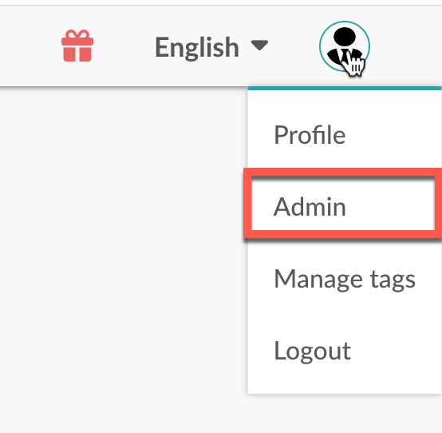Sign out using the Logout option
This screenshot has height=433, width=442.
pyautogui.click(x=345, y=351)
